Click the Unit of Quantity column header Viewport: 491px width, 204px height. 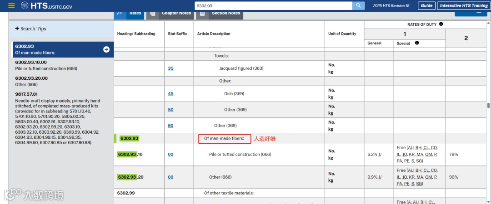click(x=342, y=34)
